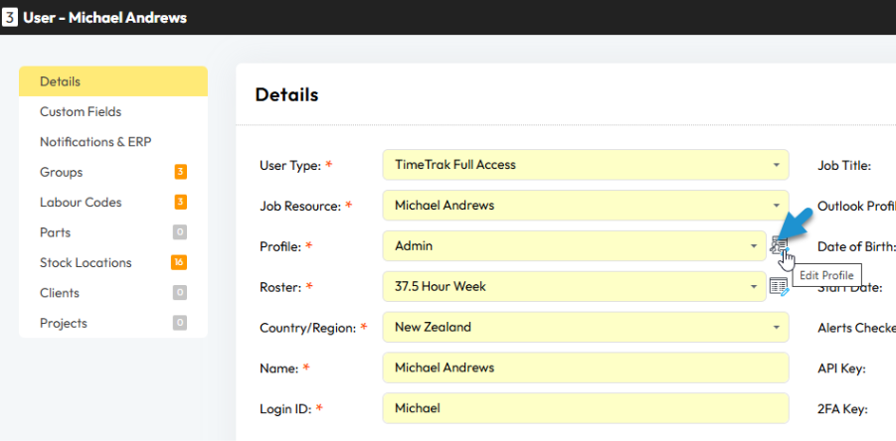This screenshot has width=896, height=441.
Task: Expand the Roster dropdown
Action: click(574, 287)
